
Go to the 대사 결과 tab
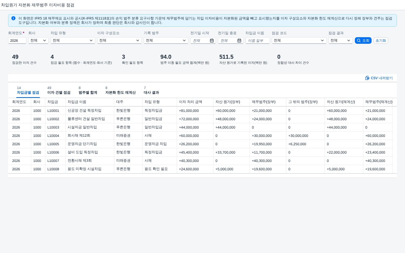point(151,91)
